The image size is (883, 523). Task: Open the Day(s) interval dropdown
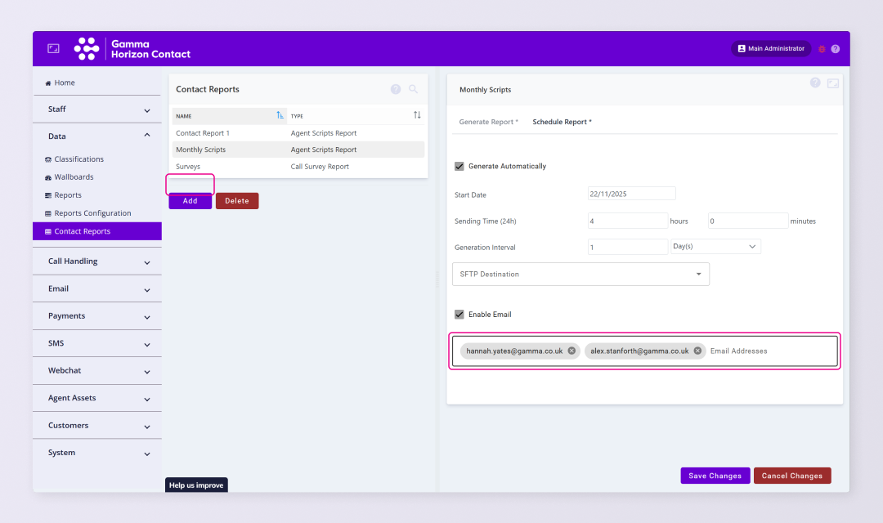tap(715, 246)
